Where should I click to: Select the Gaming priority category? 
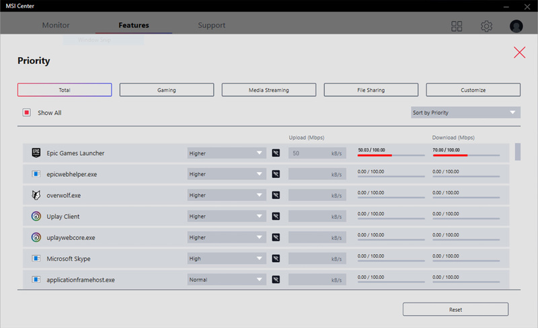click(167, 90)
